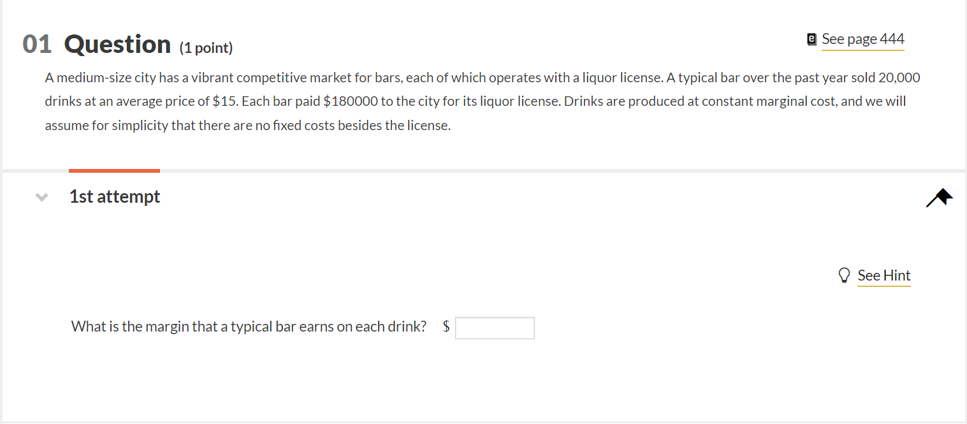Select the 1st attempt header

point(115,196)
